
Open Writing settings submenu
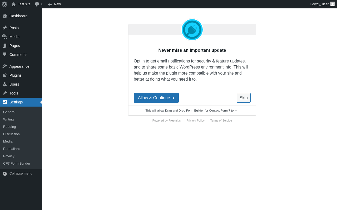pyautogui.click(x=8, y=119)
